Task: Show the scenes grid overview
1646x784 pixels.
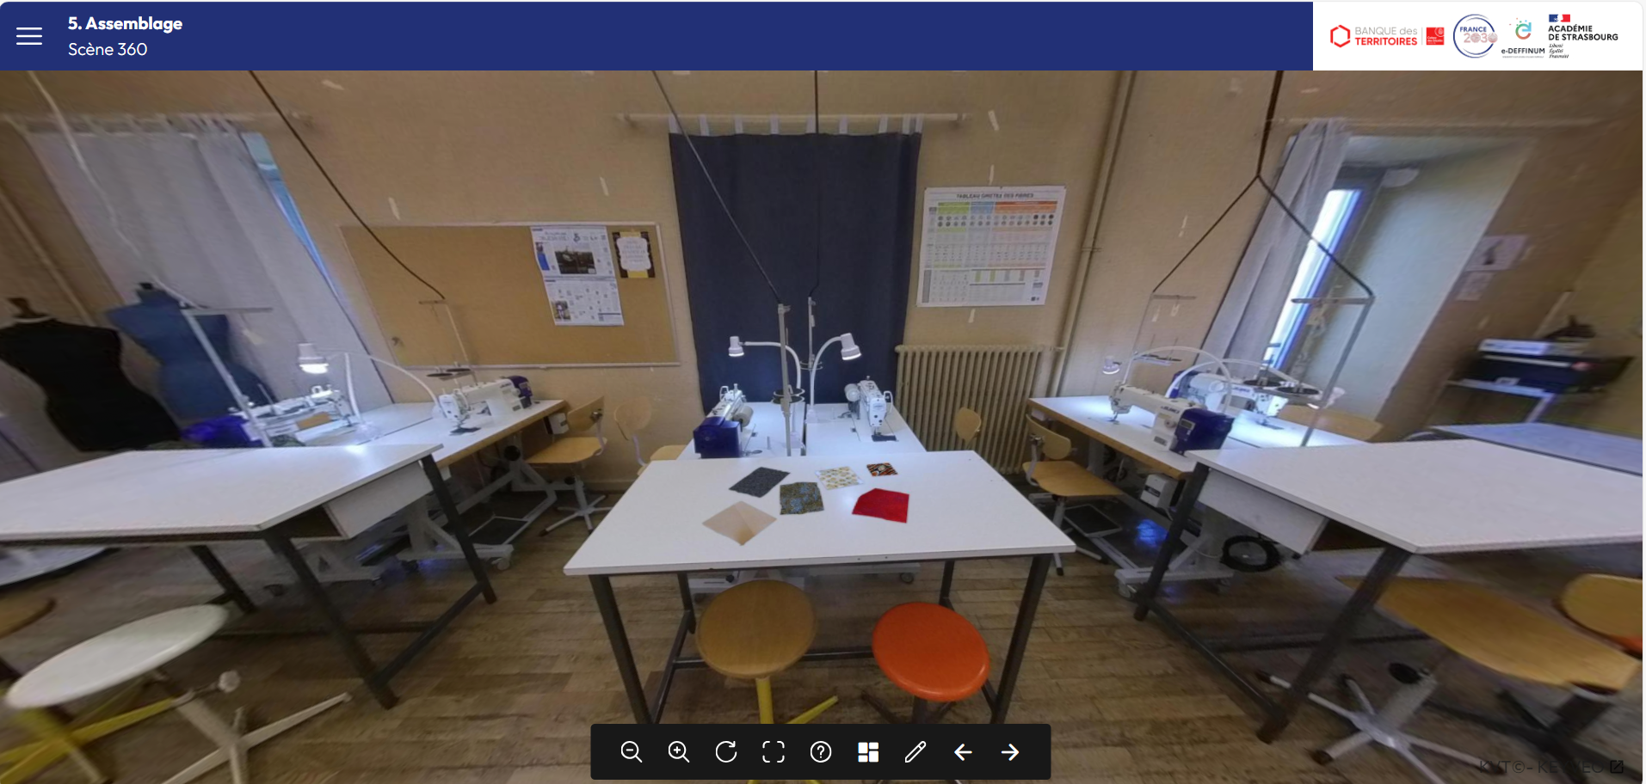Action: pyautogui.click(x=868, y=752)
